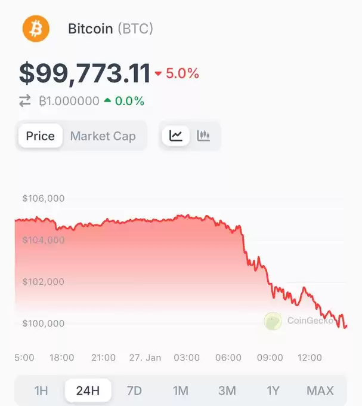Show the MAX time range
The image size is (362, 406).
(320, 390)
